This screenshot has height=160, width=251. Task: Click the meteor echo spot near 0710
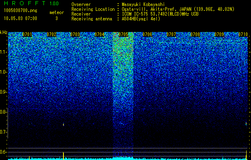coord(246,124)
